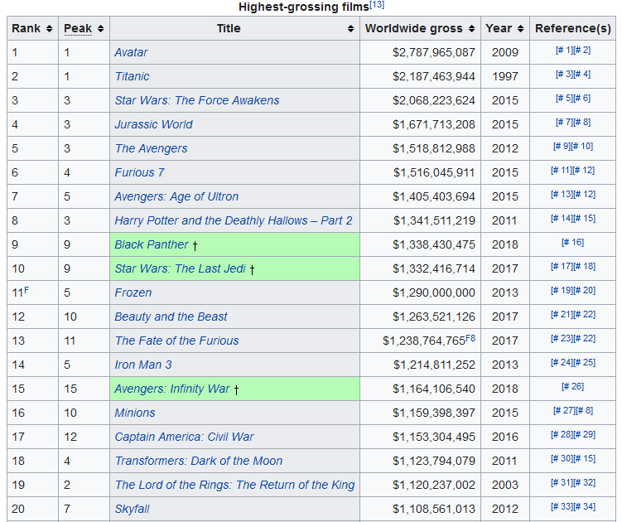Open Avengers: Infinity War highlighted link

172,389
